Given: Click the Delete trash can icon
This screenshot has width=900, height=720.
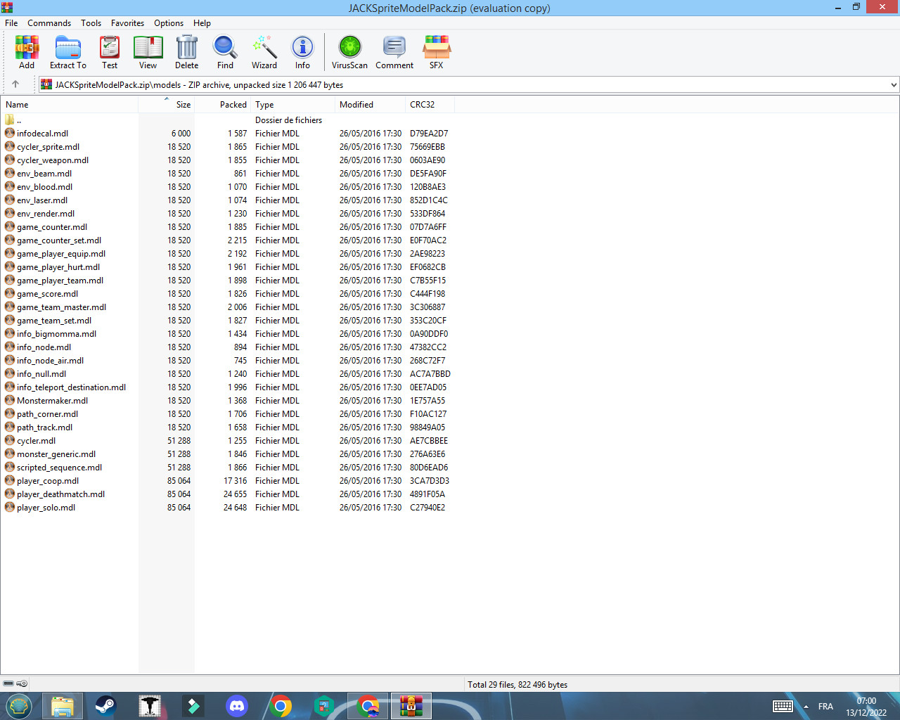Looking at the screenshot, I should pyautogui.click(x=186, y=52).
